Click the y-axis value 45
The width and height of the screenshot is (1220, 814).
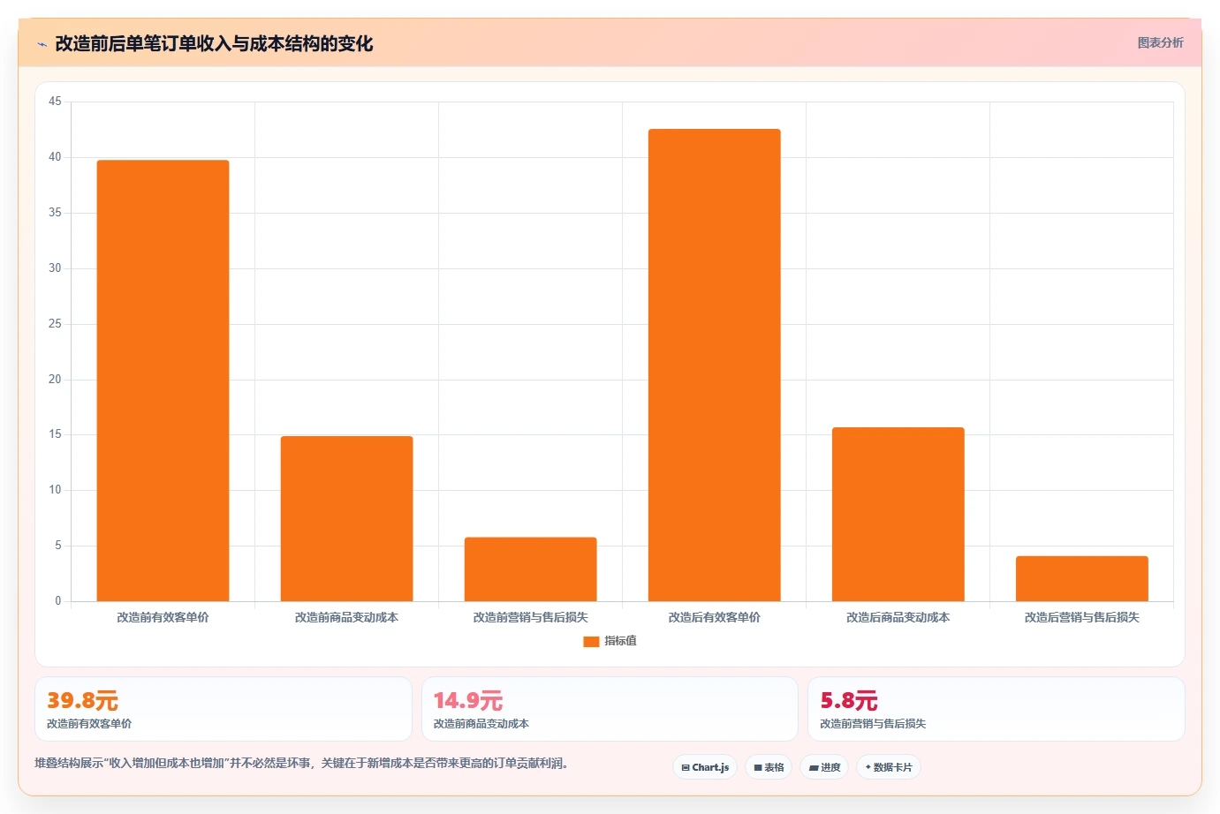pyautogui.click(x=55, y=102)
